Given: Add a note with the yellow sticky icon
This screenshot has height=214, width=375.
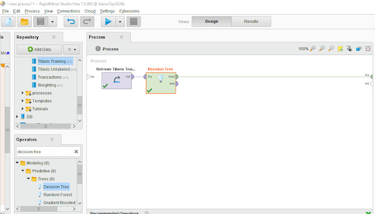Looking at the screenshot, I should click(x=340, y=49).
